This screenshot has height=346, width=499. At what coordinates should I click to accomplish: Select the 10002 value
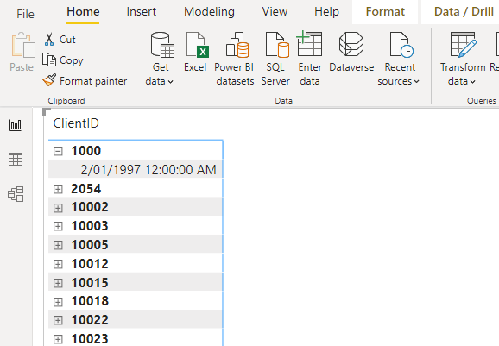click(x=90, y=207)
